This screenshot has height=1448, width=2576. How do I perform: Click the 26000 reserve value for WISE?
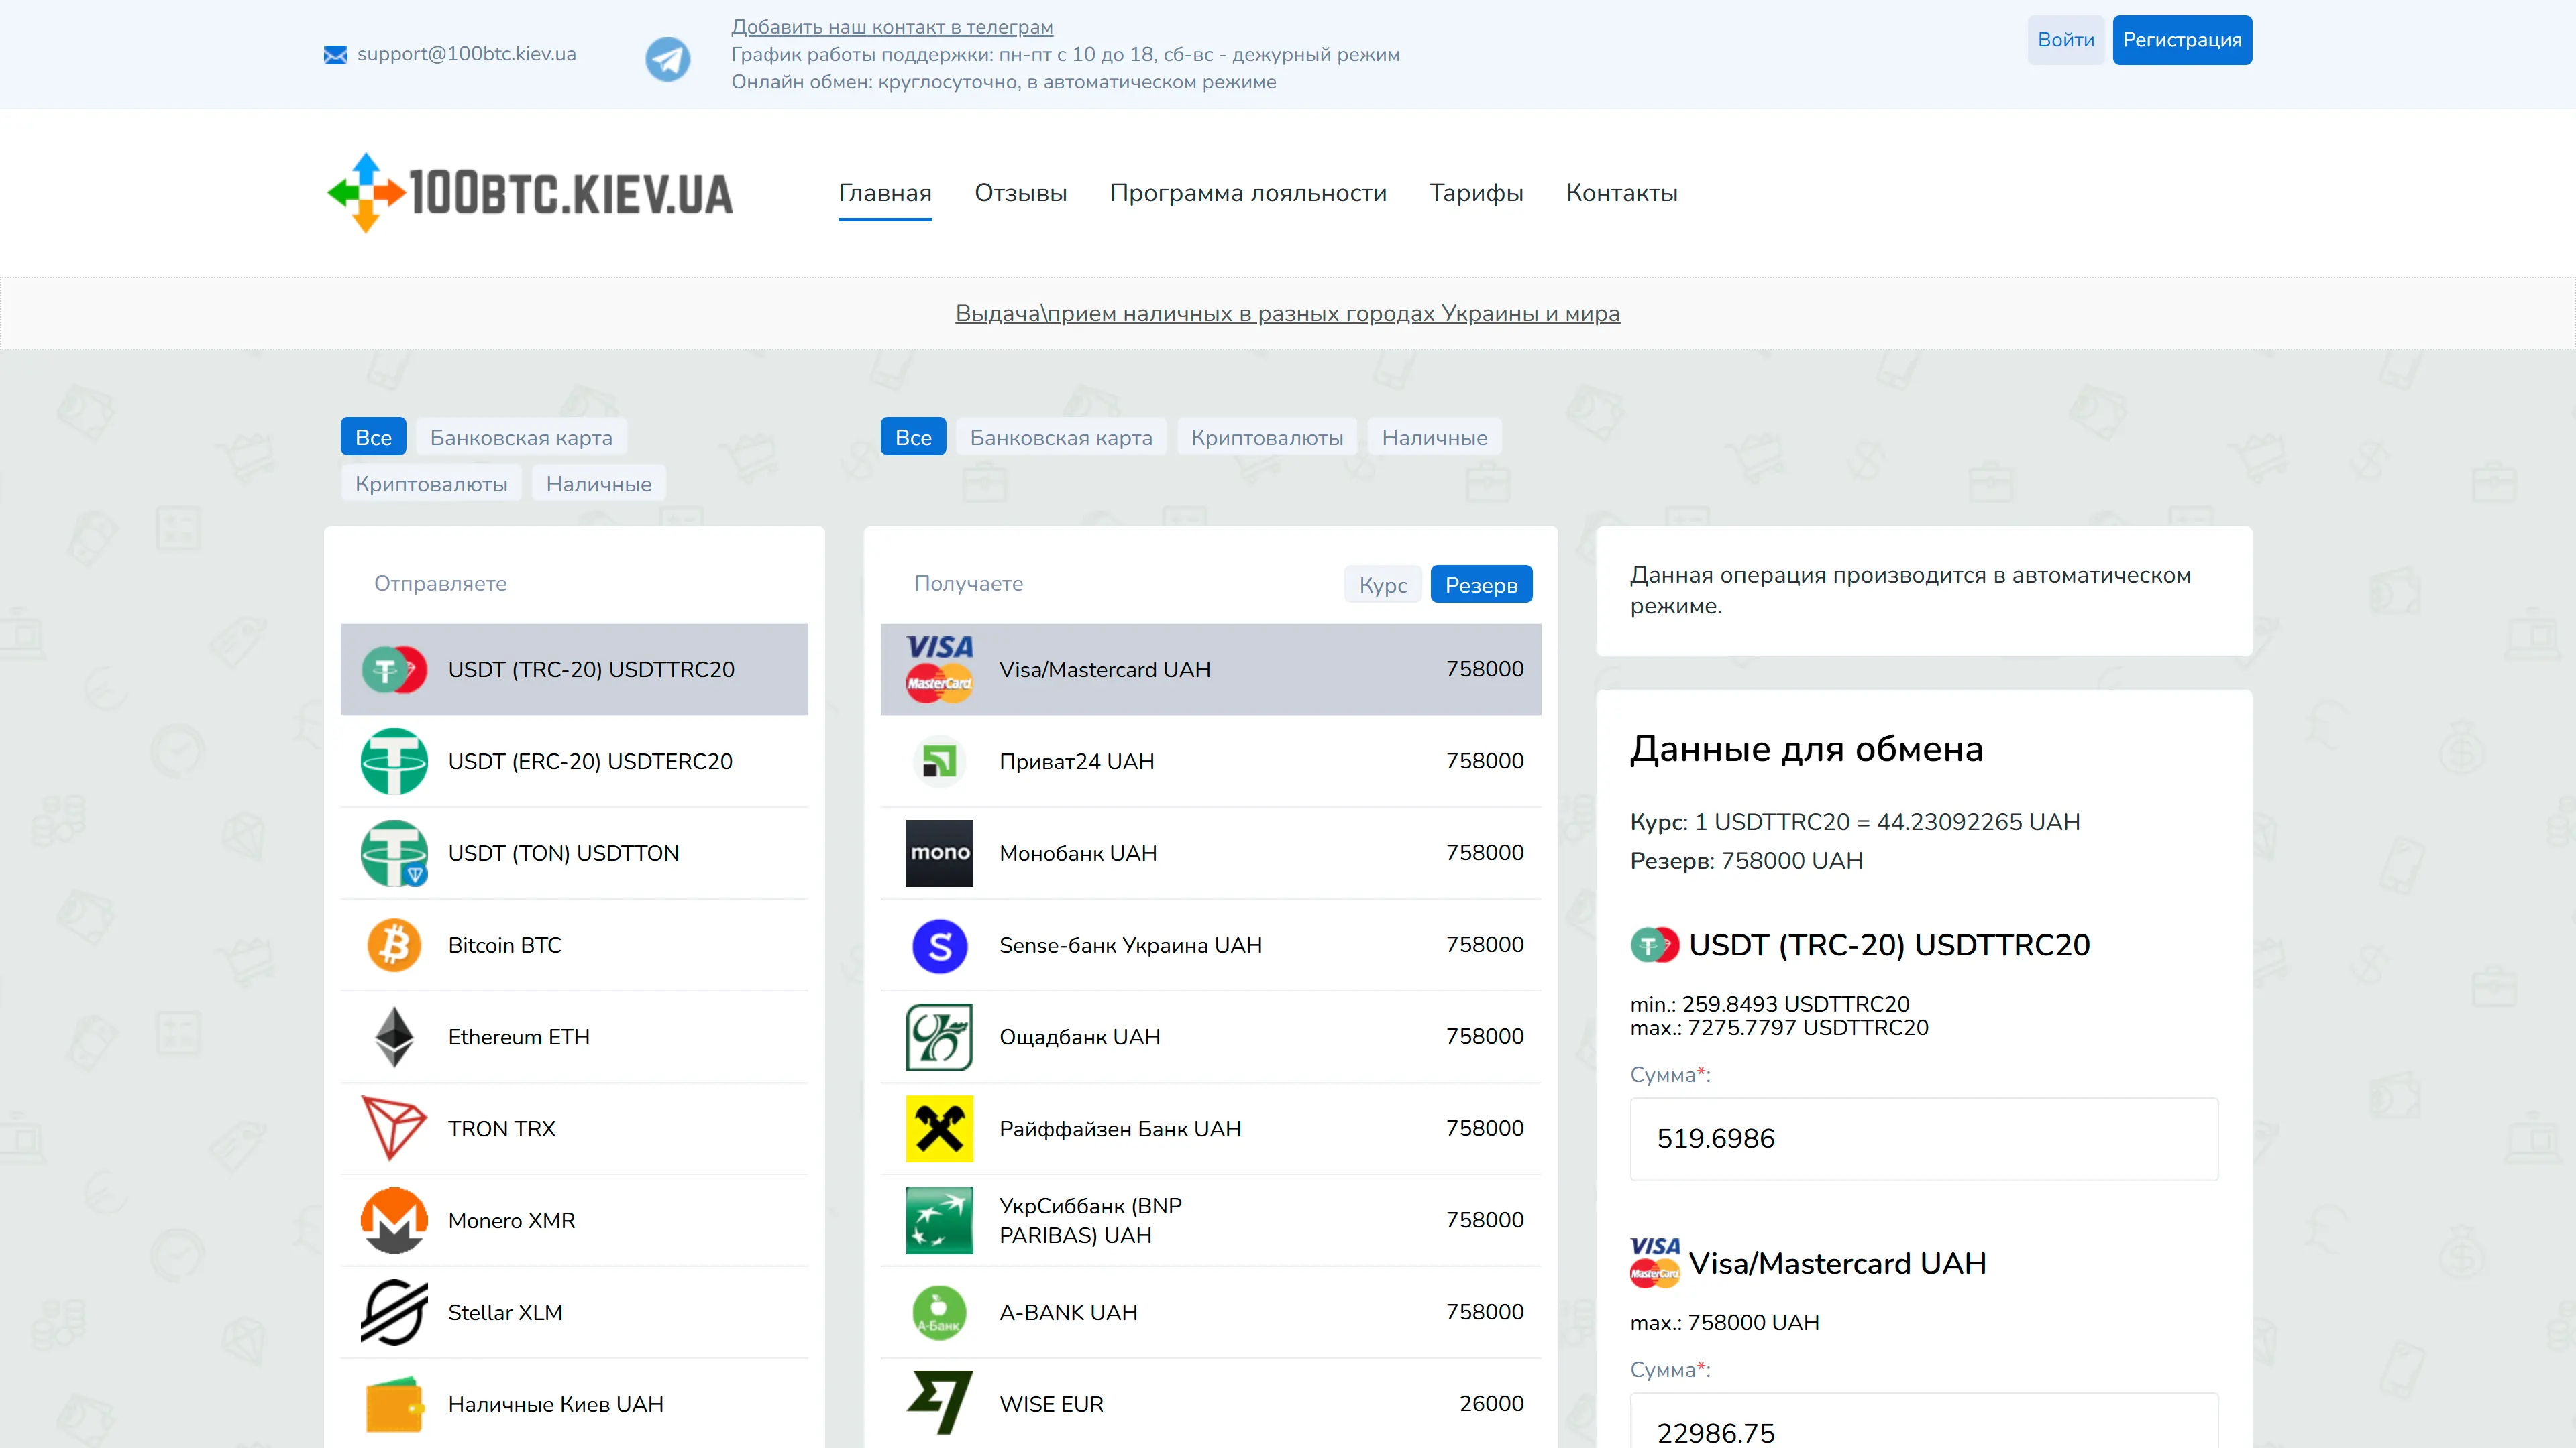pos(1491,1404)
